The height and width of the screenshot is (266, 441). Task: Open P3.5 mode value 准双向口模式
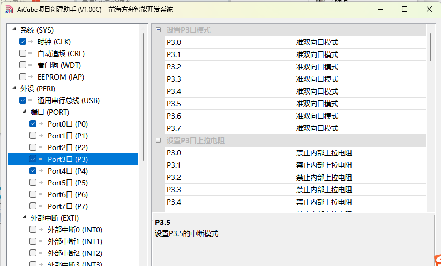360,104
